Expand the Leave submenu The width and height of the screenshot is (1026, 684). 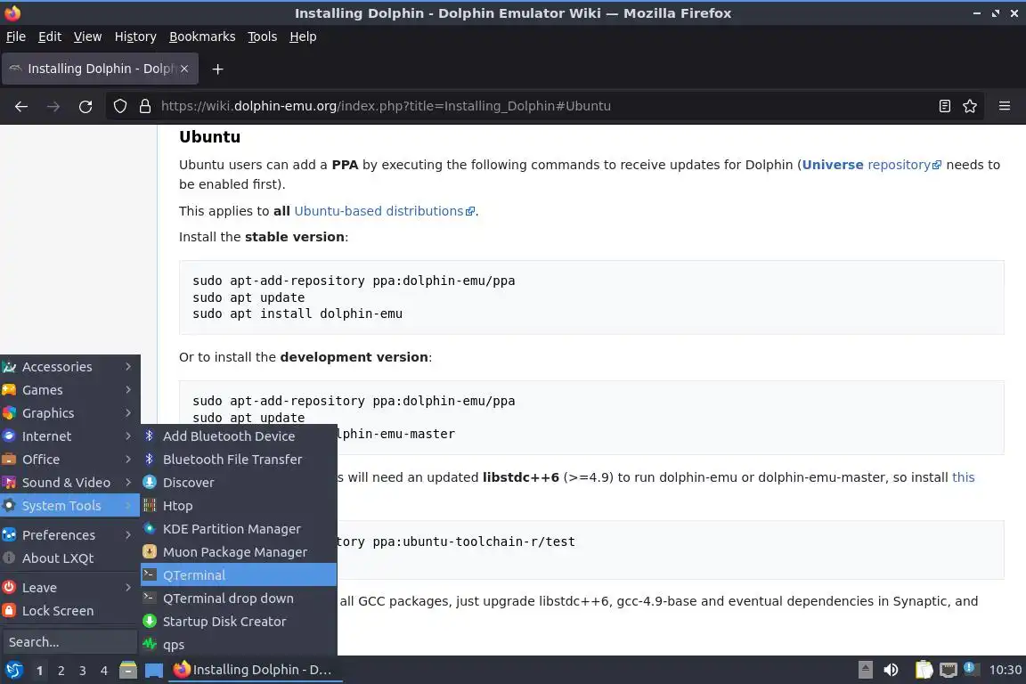click(70, 588)
